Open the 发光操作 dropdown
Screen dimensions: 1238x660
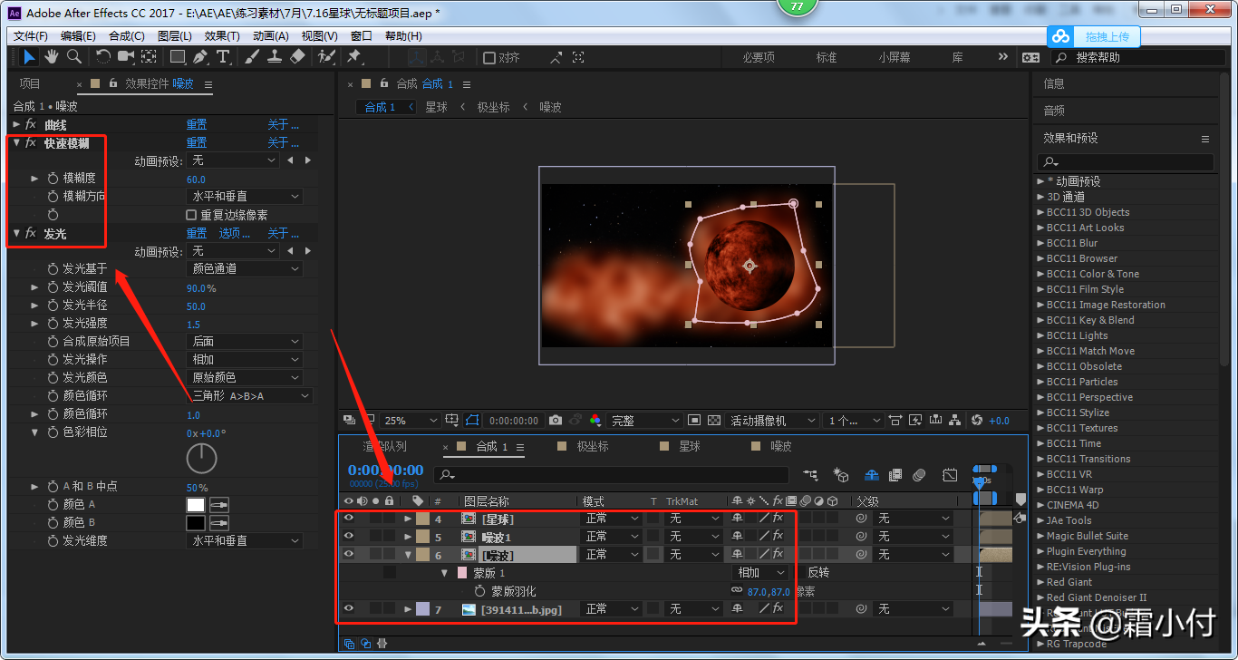pyautogui.click(x=245, y=360)
